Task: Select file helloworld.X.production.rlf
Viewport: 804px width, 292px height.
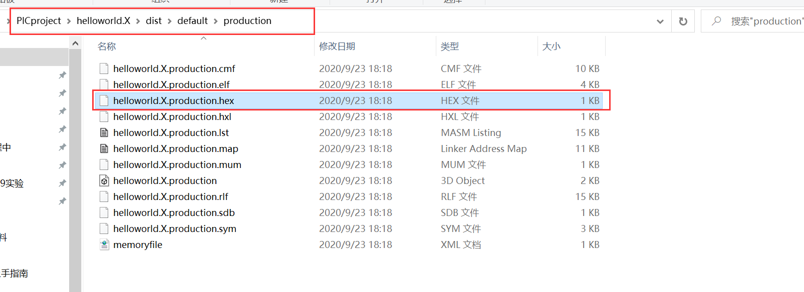Action: pos(171,196)
